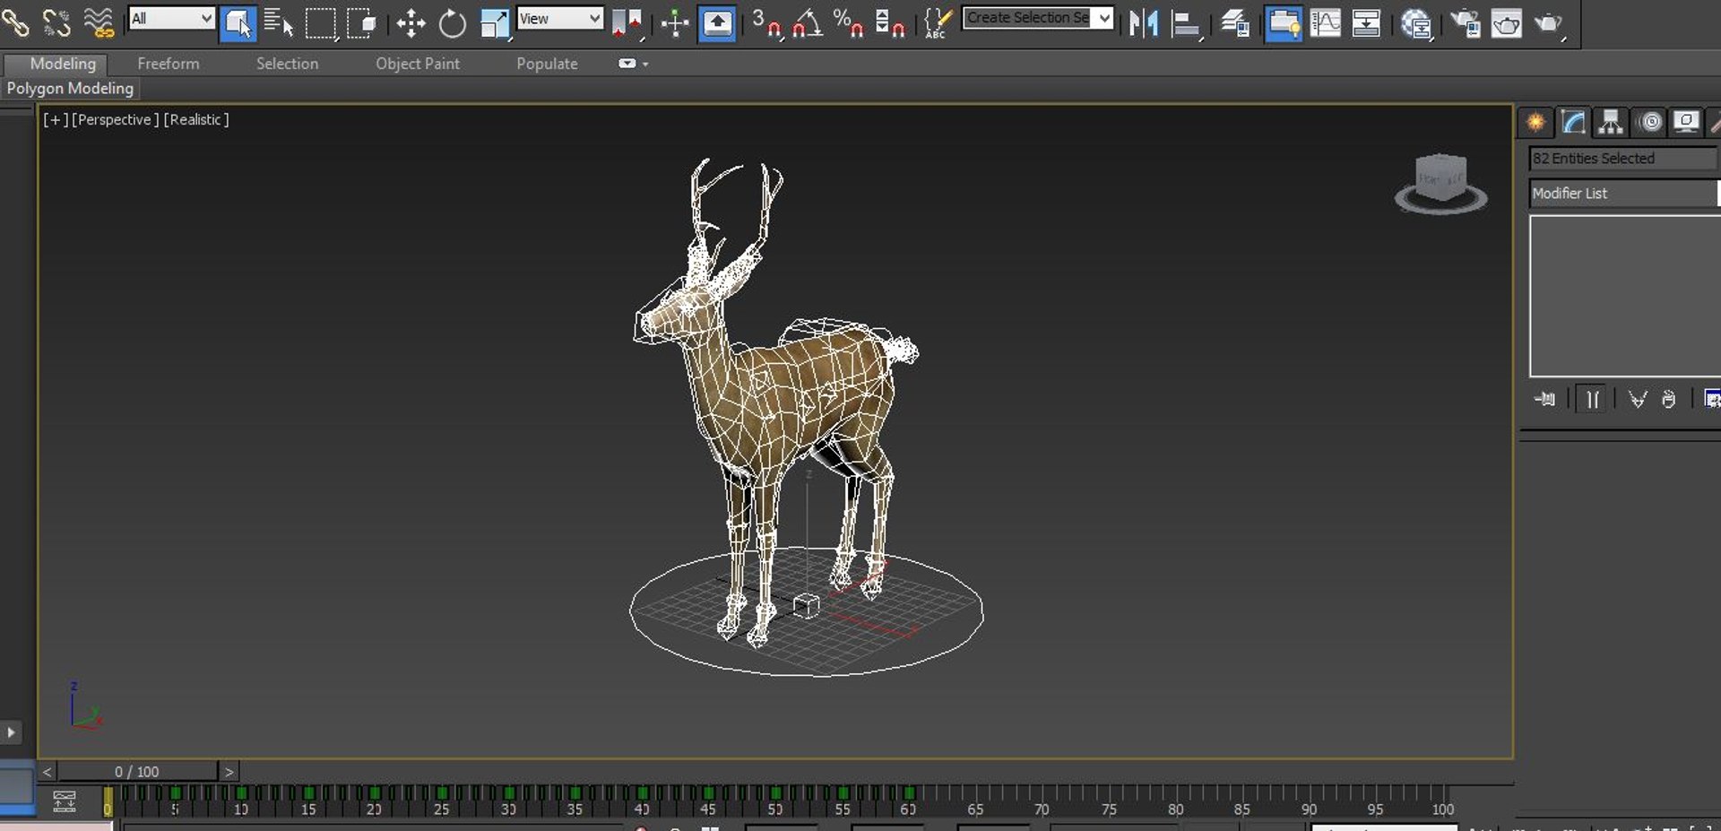Open the Material Editor icon
The width and height of the screenshot is (1721, 831).
click(x=1416, y=23)
